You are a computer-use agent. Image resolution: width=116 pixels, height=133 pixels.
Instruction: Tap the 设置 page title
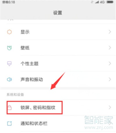point(58,13)
